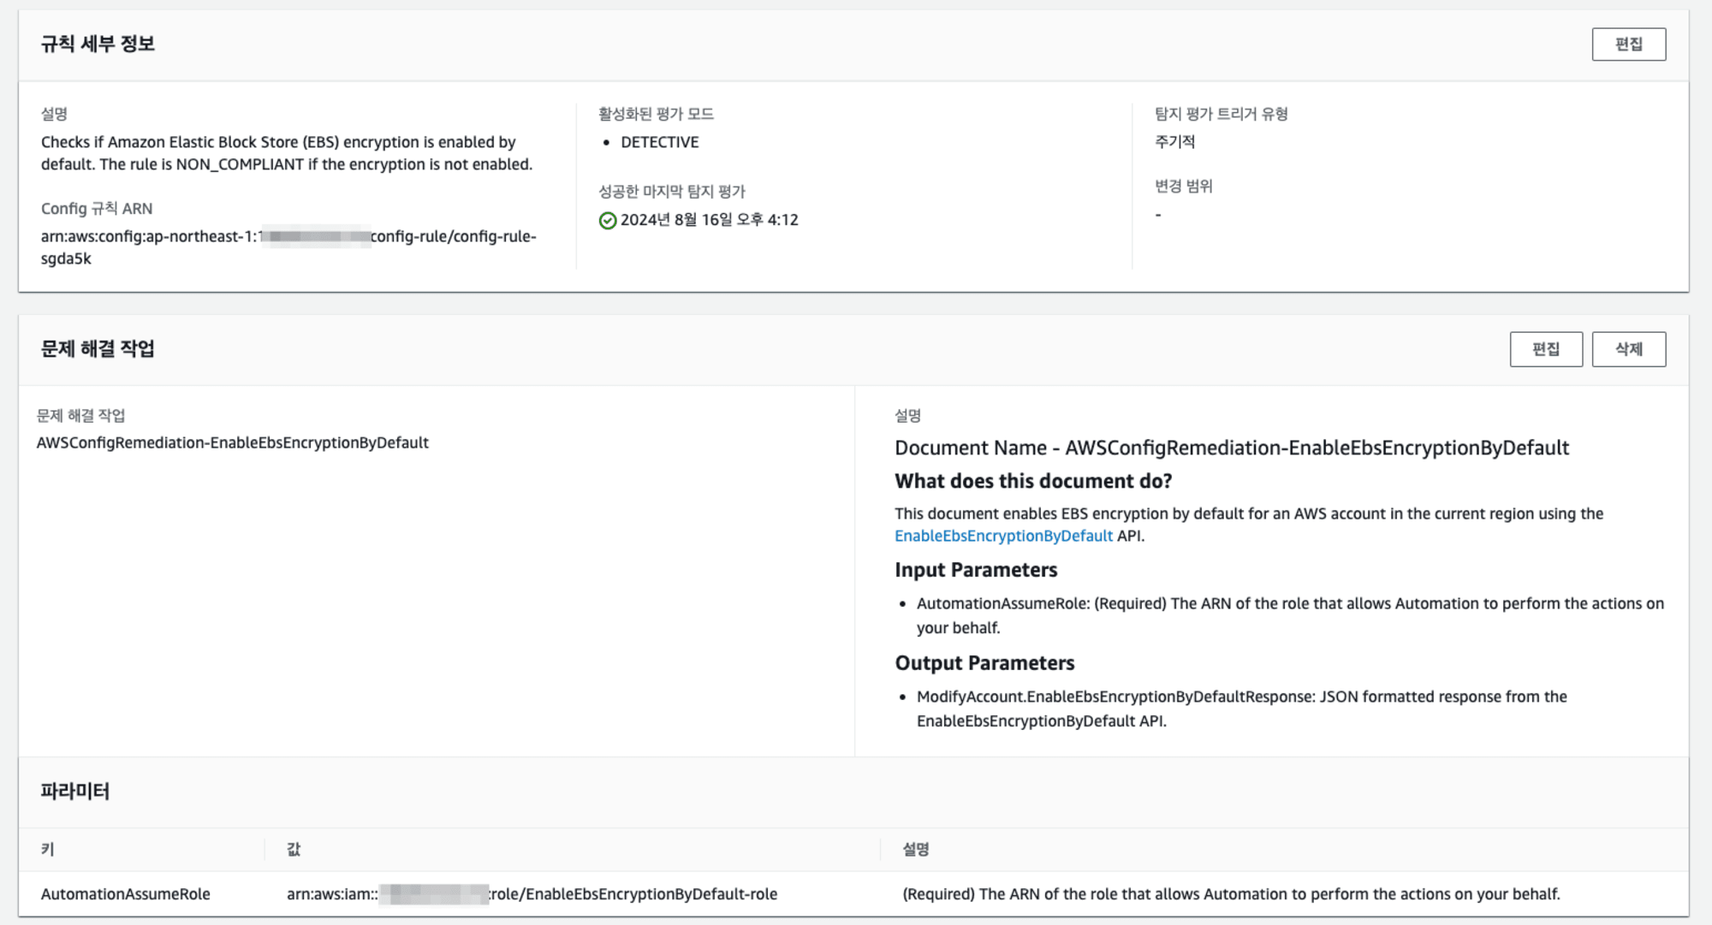Open the EnableEbsEncryptionByDefault API link
The width and height of the screenshot is (1712, 925).
pos(1003,536)
